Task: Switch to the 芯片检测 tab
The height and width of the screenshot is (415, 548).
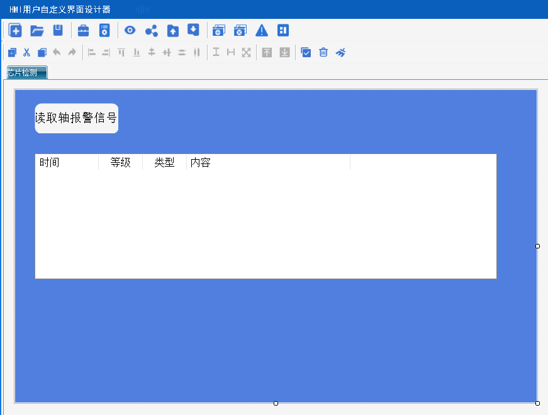Action: 27,73
